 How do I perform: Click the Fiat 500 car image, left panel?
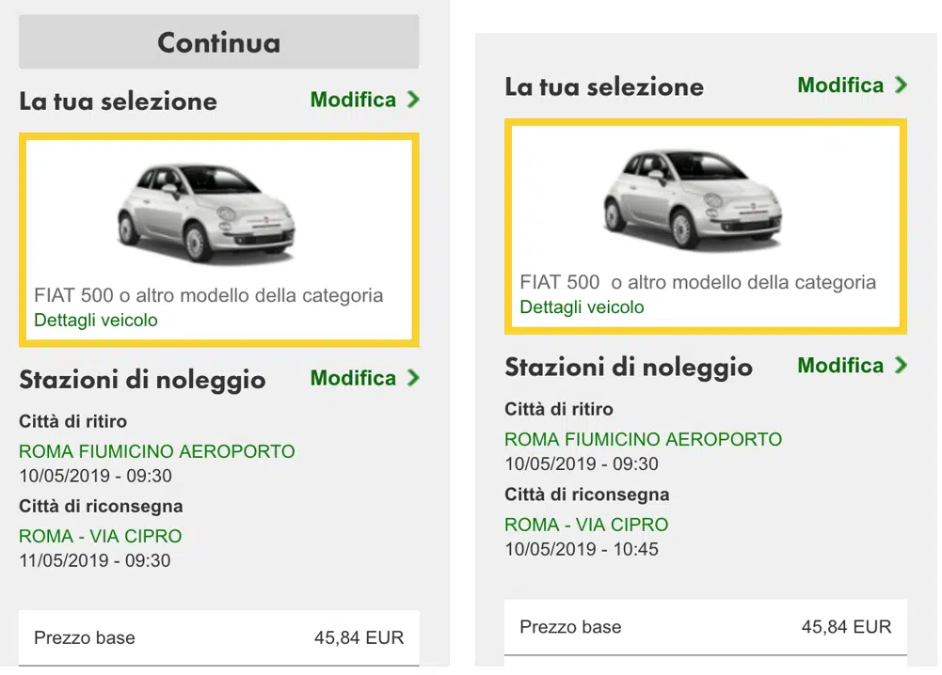pyautogui.click(x=206, y=212)
